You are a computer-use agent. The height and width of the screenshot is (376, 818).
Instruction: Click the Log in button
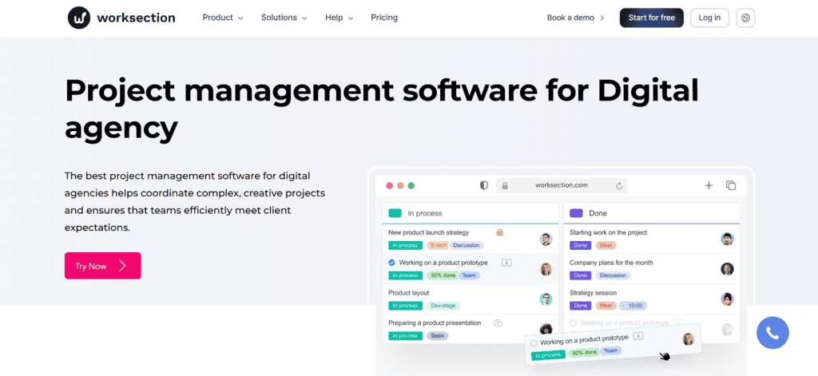click(709, 18)
